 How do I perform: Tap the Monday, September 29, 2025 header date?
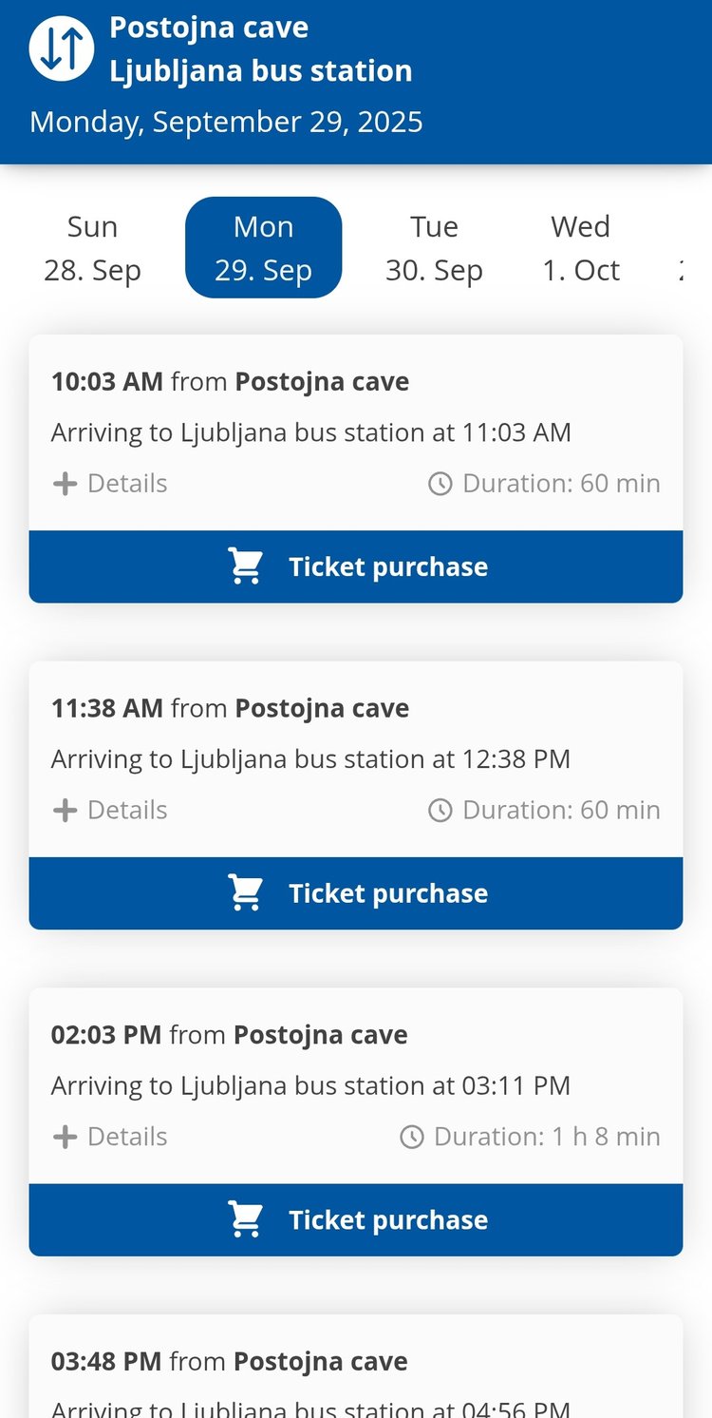coord(226,122)
